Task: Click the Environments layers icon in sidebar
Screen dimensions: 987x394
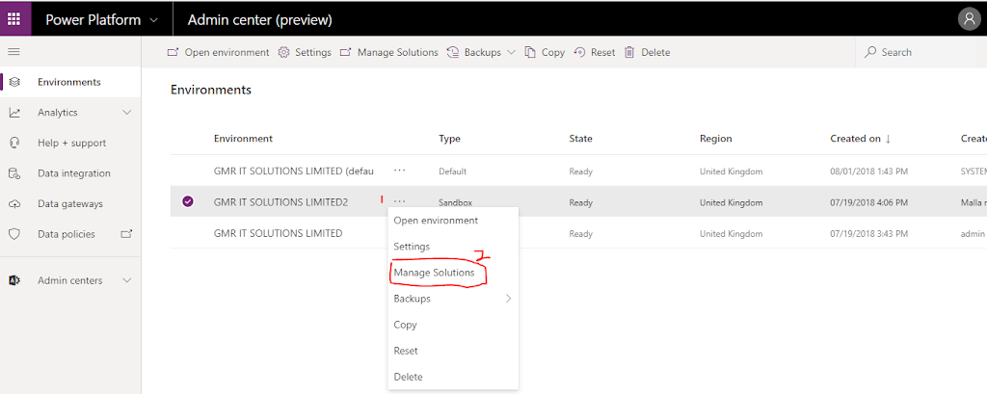Action: (15, 82)
